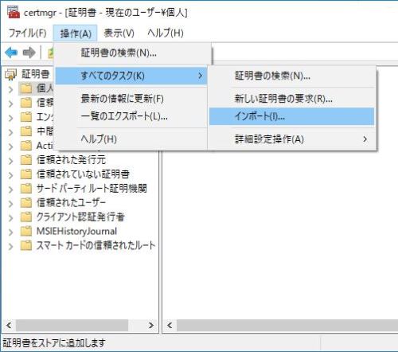Click the folder icon of 信頼されていない証明書
Image resolution: width=398 pixels, height=352 pixels.
26,174
